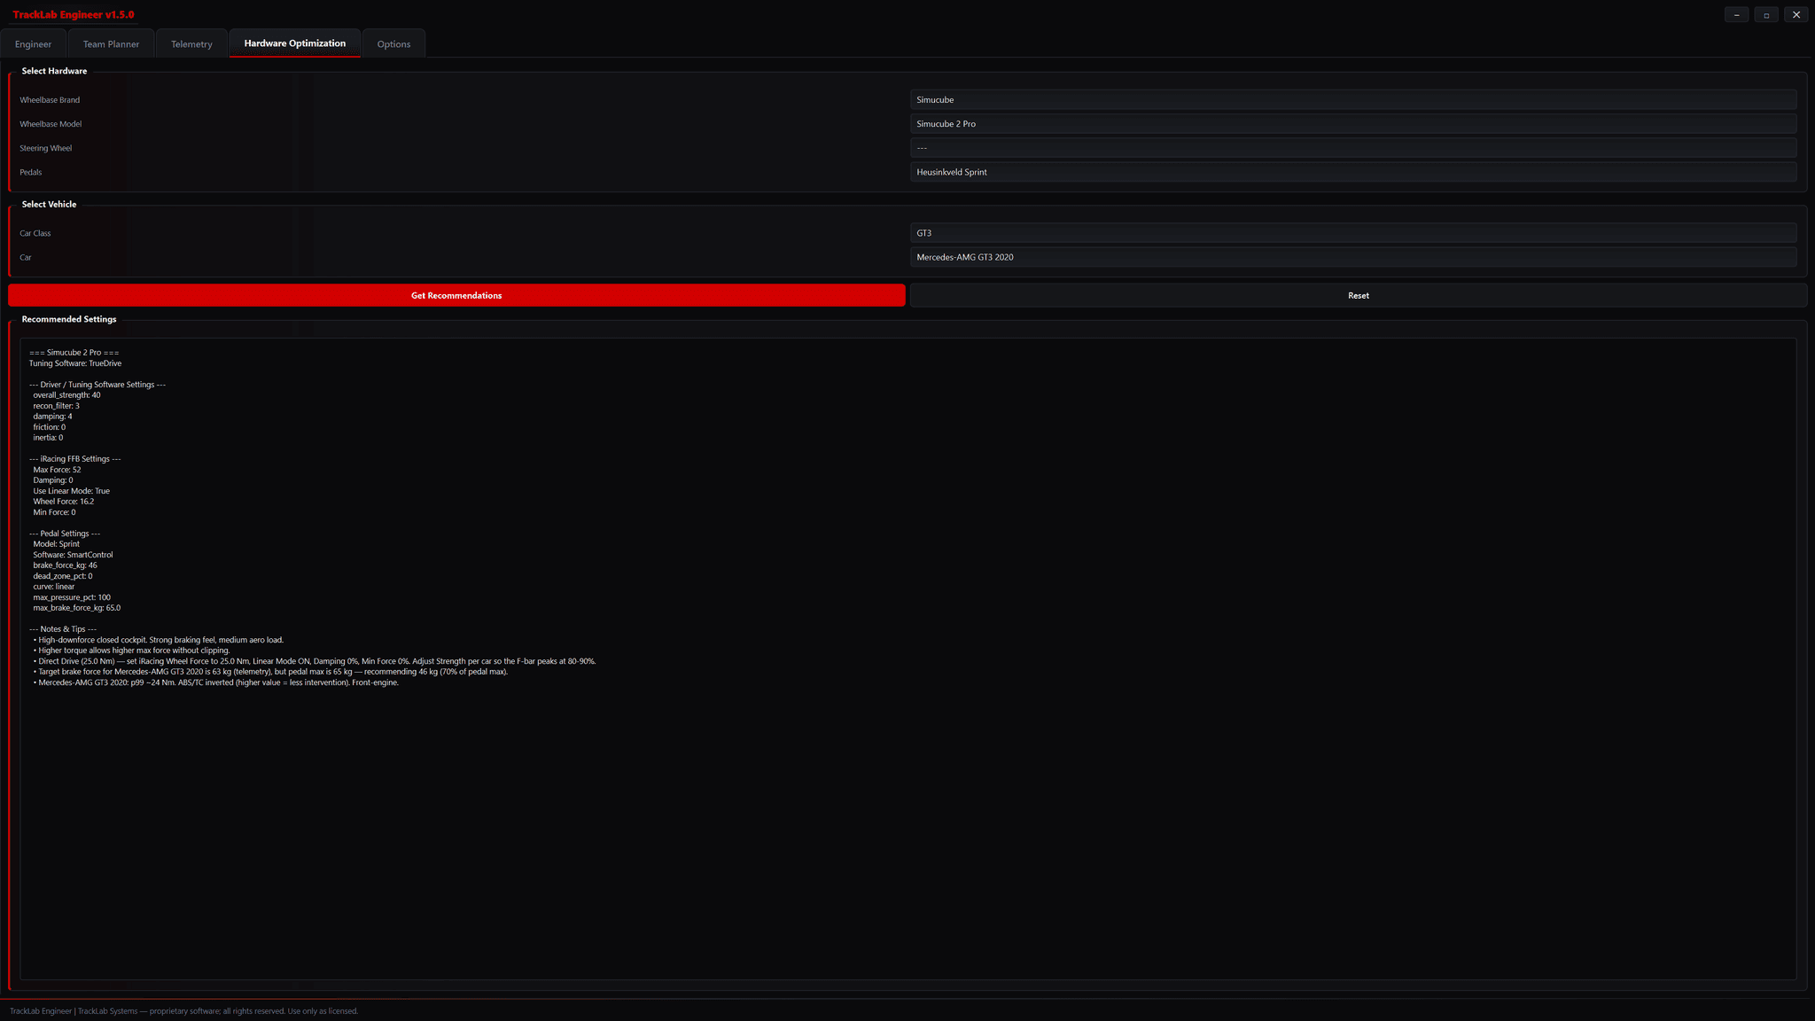Click the "friction: 0" setting line
This screenshot has width=1815, height=1021.
point(49,427)
